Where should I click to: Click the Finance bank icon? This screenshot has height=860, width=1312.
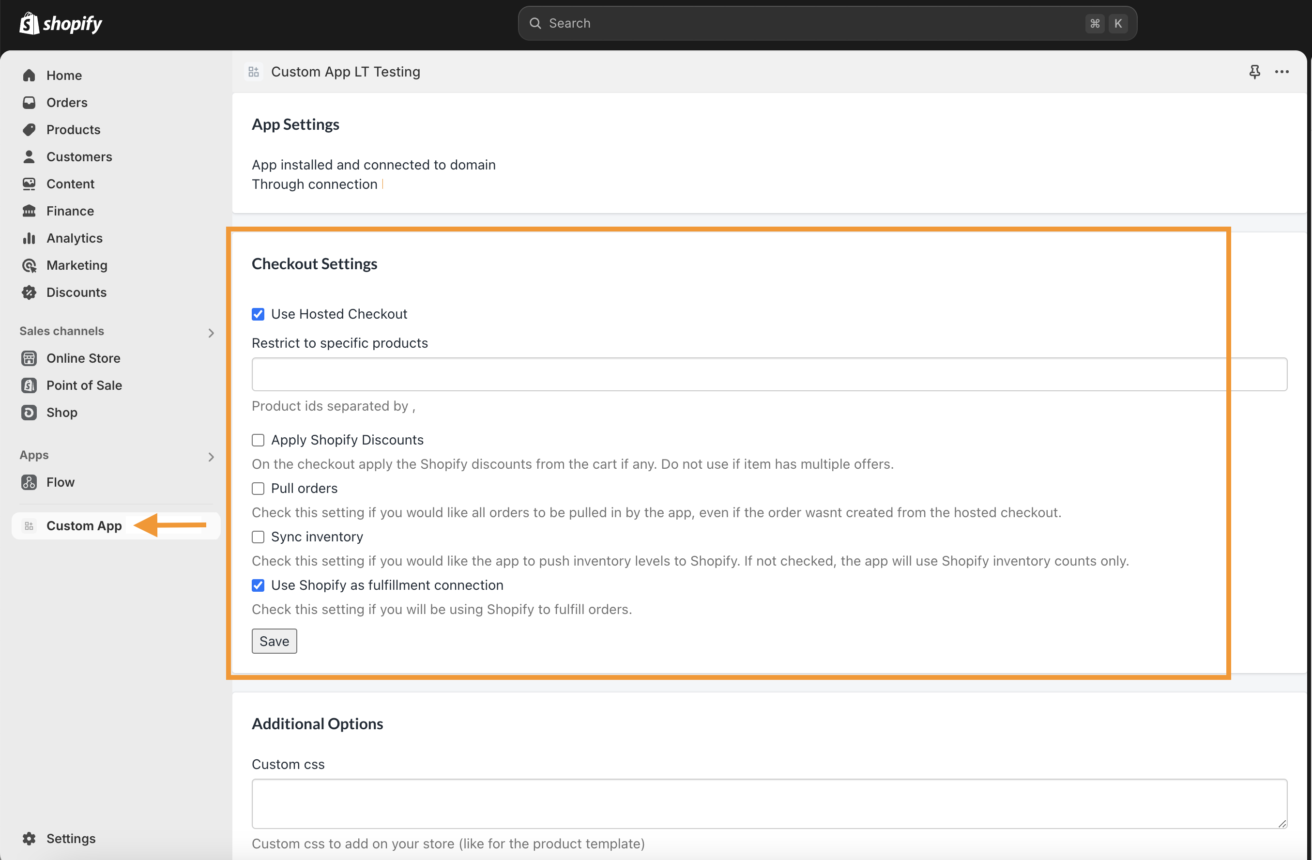coord(29,211)
